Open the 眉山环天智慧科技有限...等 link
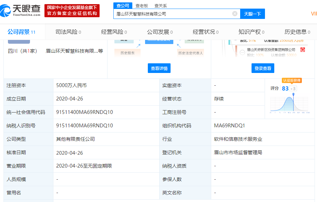317x202 pixels. pyautogui.click(x=74, y=51)
